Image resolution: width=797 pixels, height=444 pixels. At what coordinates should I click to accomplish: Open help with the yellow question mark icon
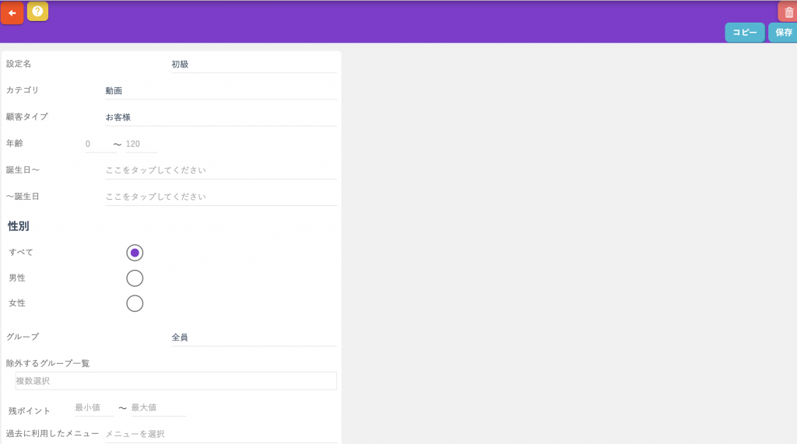(x=37, y=11)
